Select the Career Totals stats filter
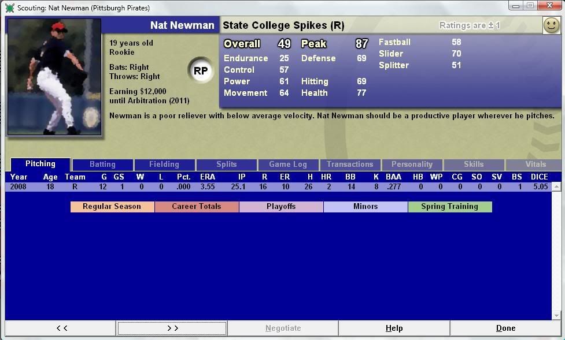 pyautogui.click(x=197, y=207)
